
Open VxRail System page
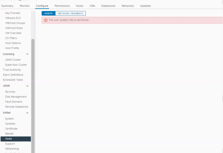click(x=9, y=119)
